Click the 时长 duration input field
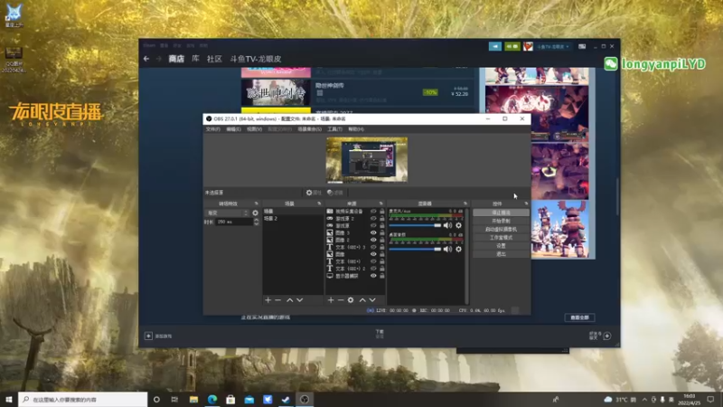The width and height of the screenshot is (723, 407). coord(234,222)
